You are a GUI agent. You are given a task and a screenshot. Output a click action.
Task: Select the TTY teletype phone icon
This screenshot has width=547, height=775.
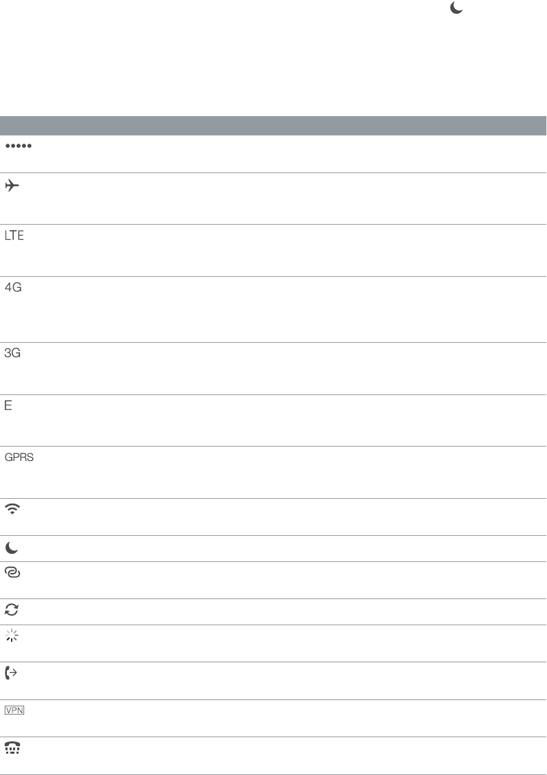[x=13, y=749]
